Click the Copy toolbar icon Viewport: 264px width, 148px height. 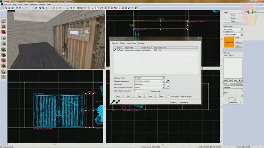pyautogui.click(x=71, y=8)
